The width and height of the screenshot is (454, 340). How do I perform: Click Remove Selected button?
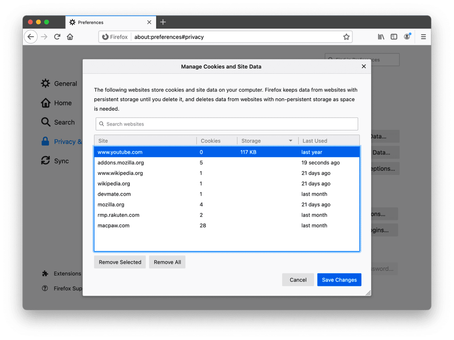[120, 262]
